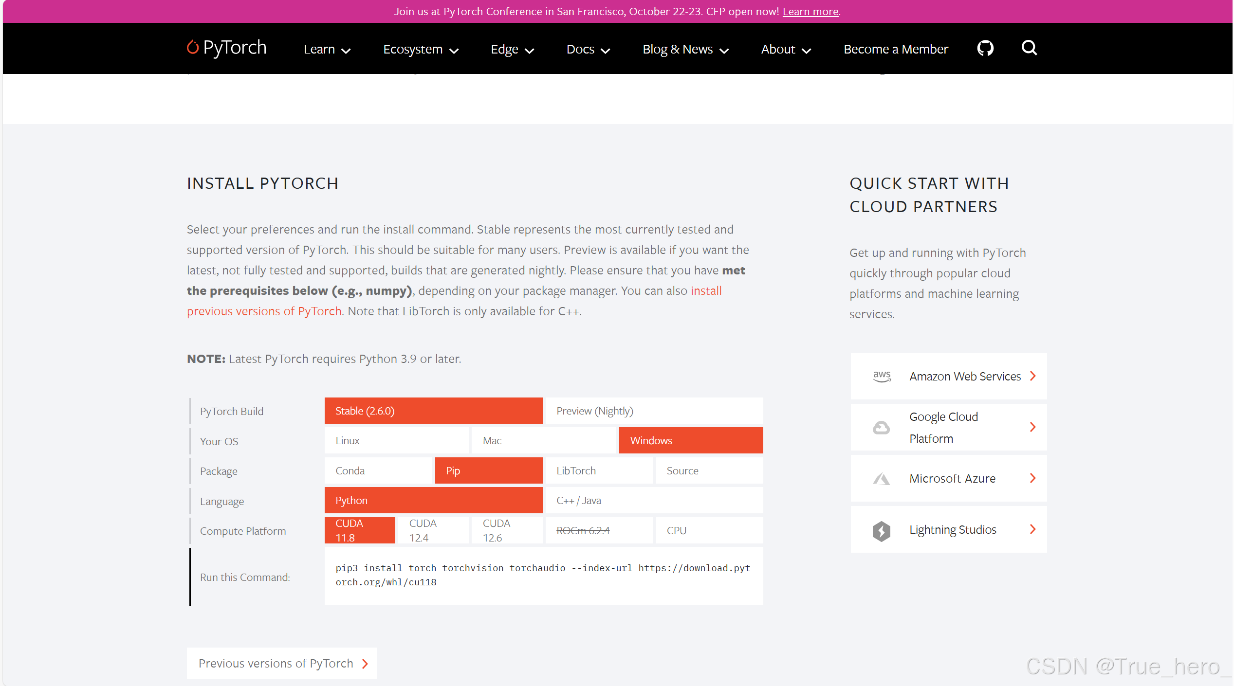Select the Preview (Nightly) build option
The image size is (1234, 686).
[x=654, y=411]
